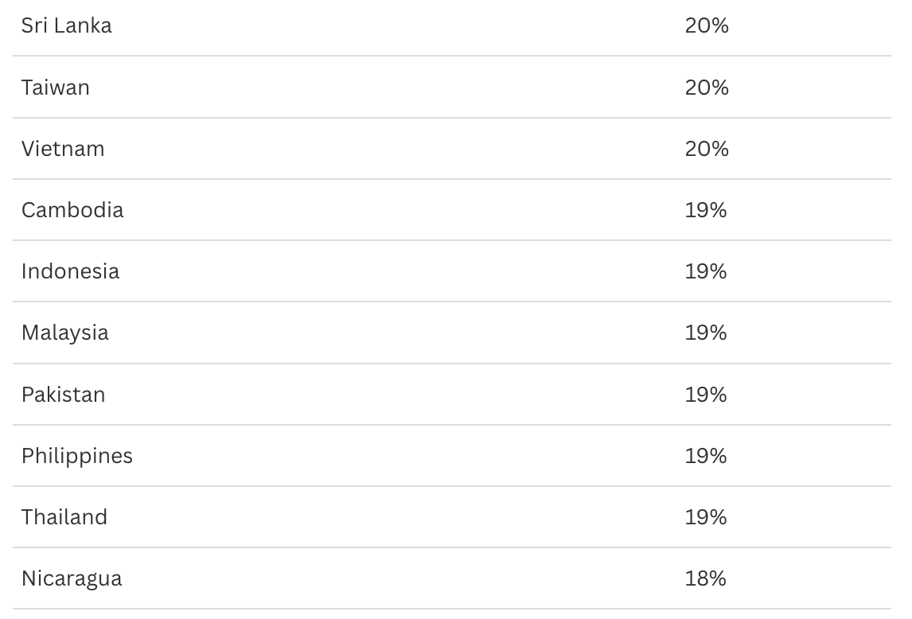
Task: Select the Nicaragua row label
Action: [x=72, y=578]
